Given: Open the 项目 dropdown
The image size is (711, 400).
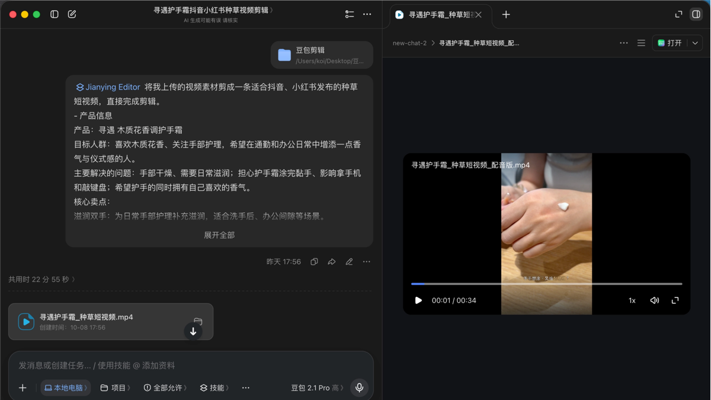Looking at the screenshot, I should coord(116,388).
